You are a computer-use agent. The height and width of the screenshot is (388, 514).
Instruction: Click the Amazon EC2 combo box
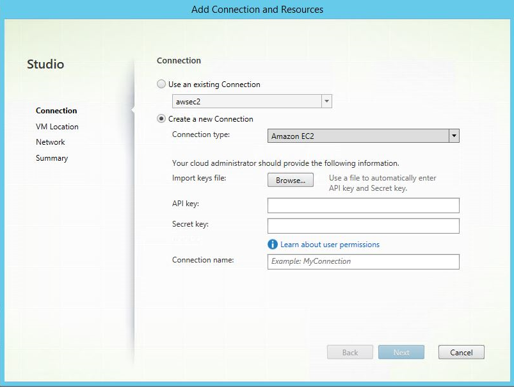click(x=357, y=136)
